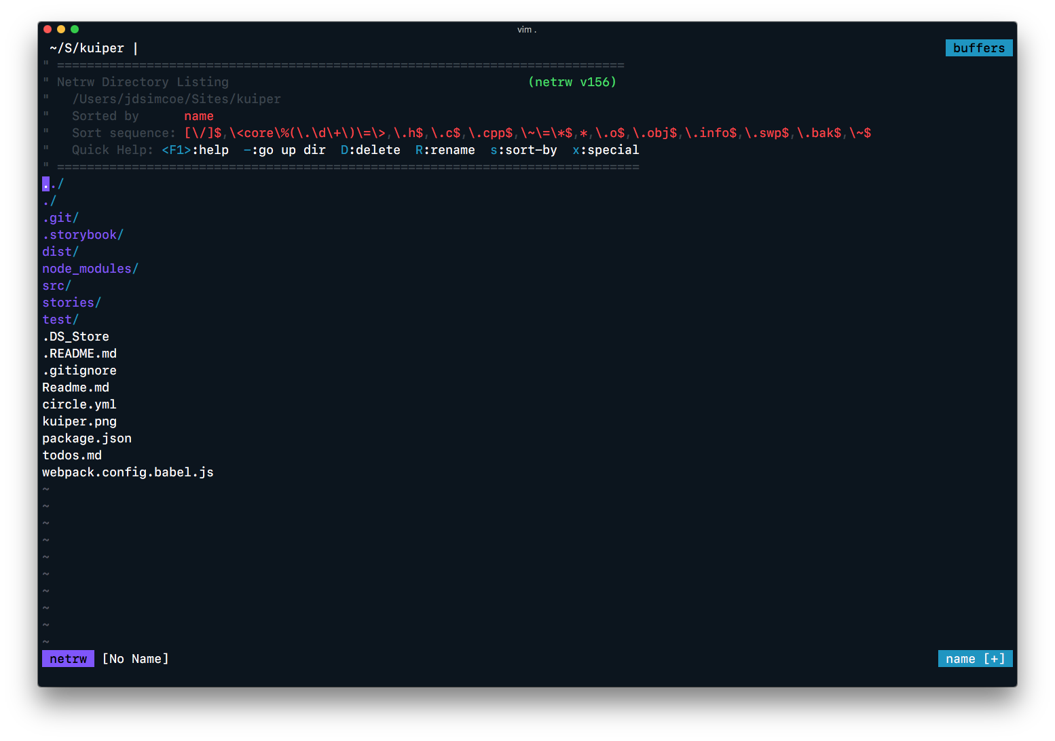Open the node_modules/ folder

[x=90, y=269]
